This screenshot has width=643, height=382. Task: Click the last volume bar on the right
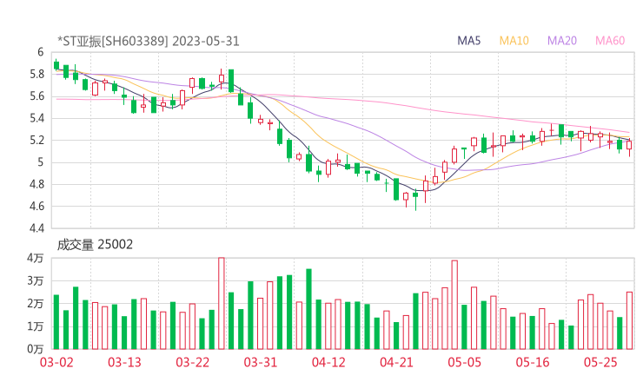[629, 320]
